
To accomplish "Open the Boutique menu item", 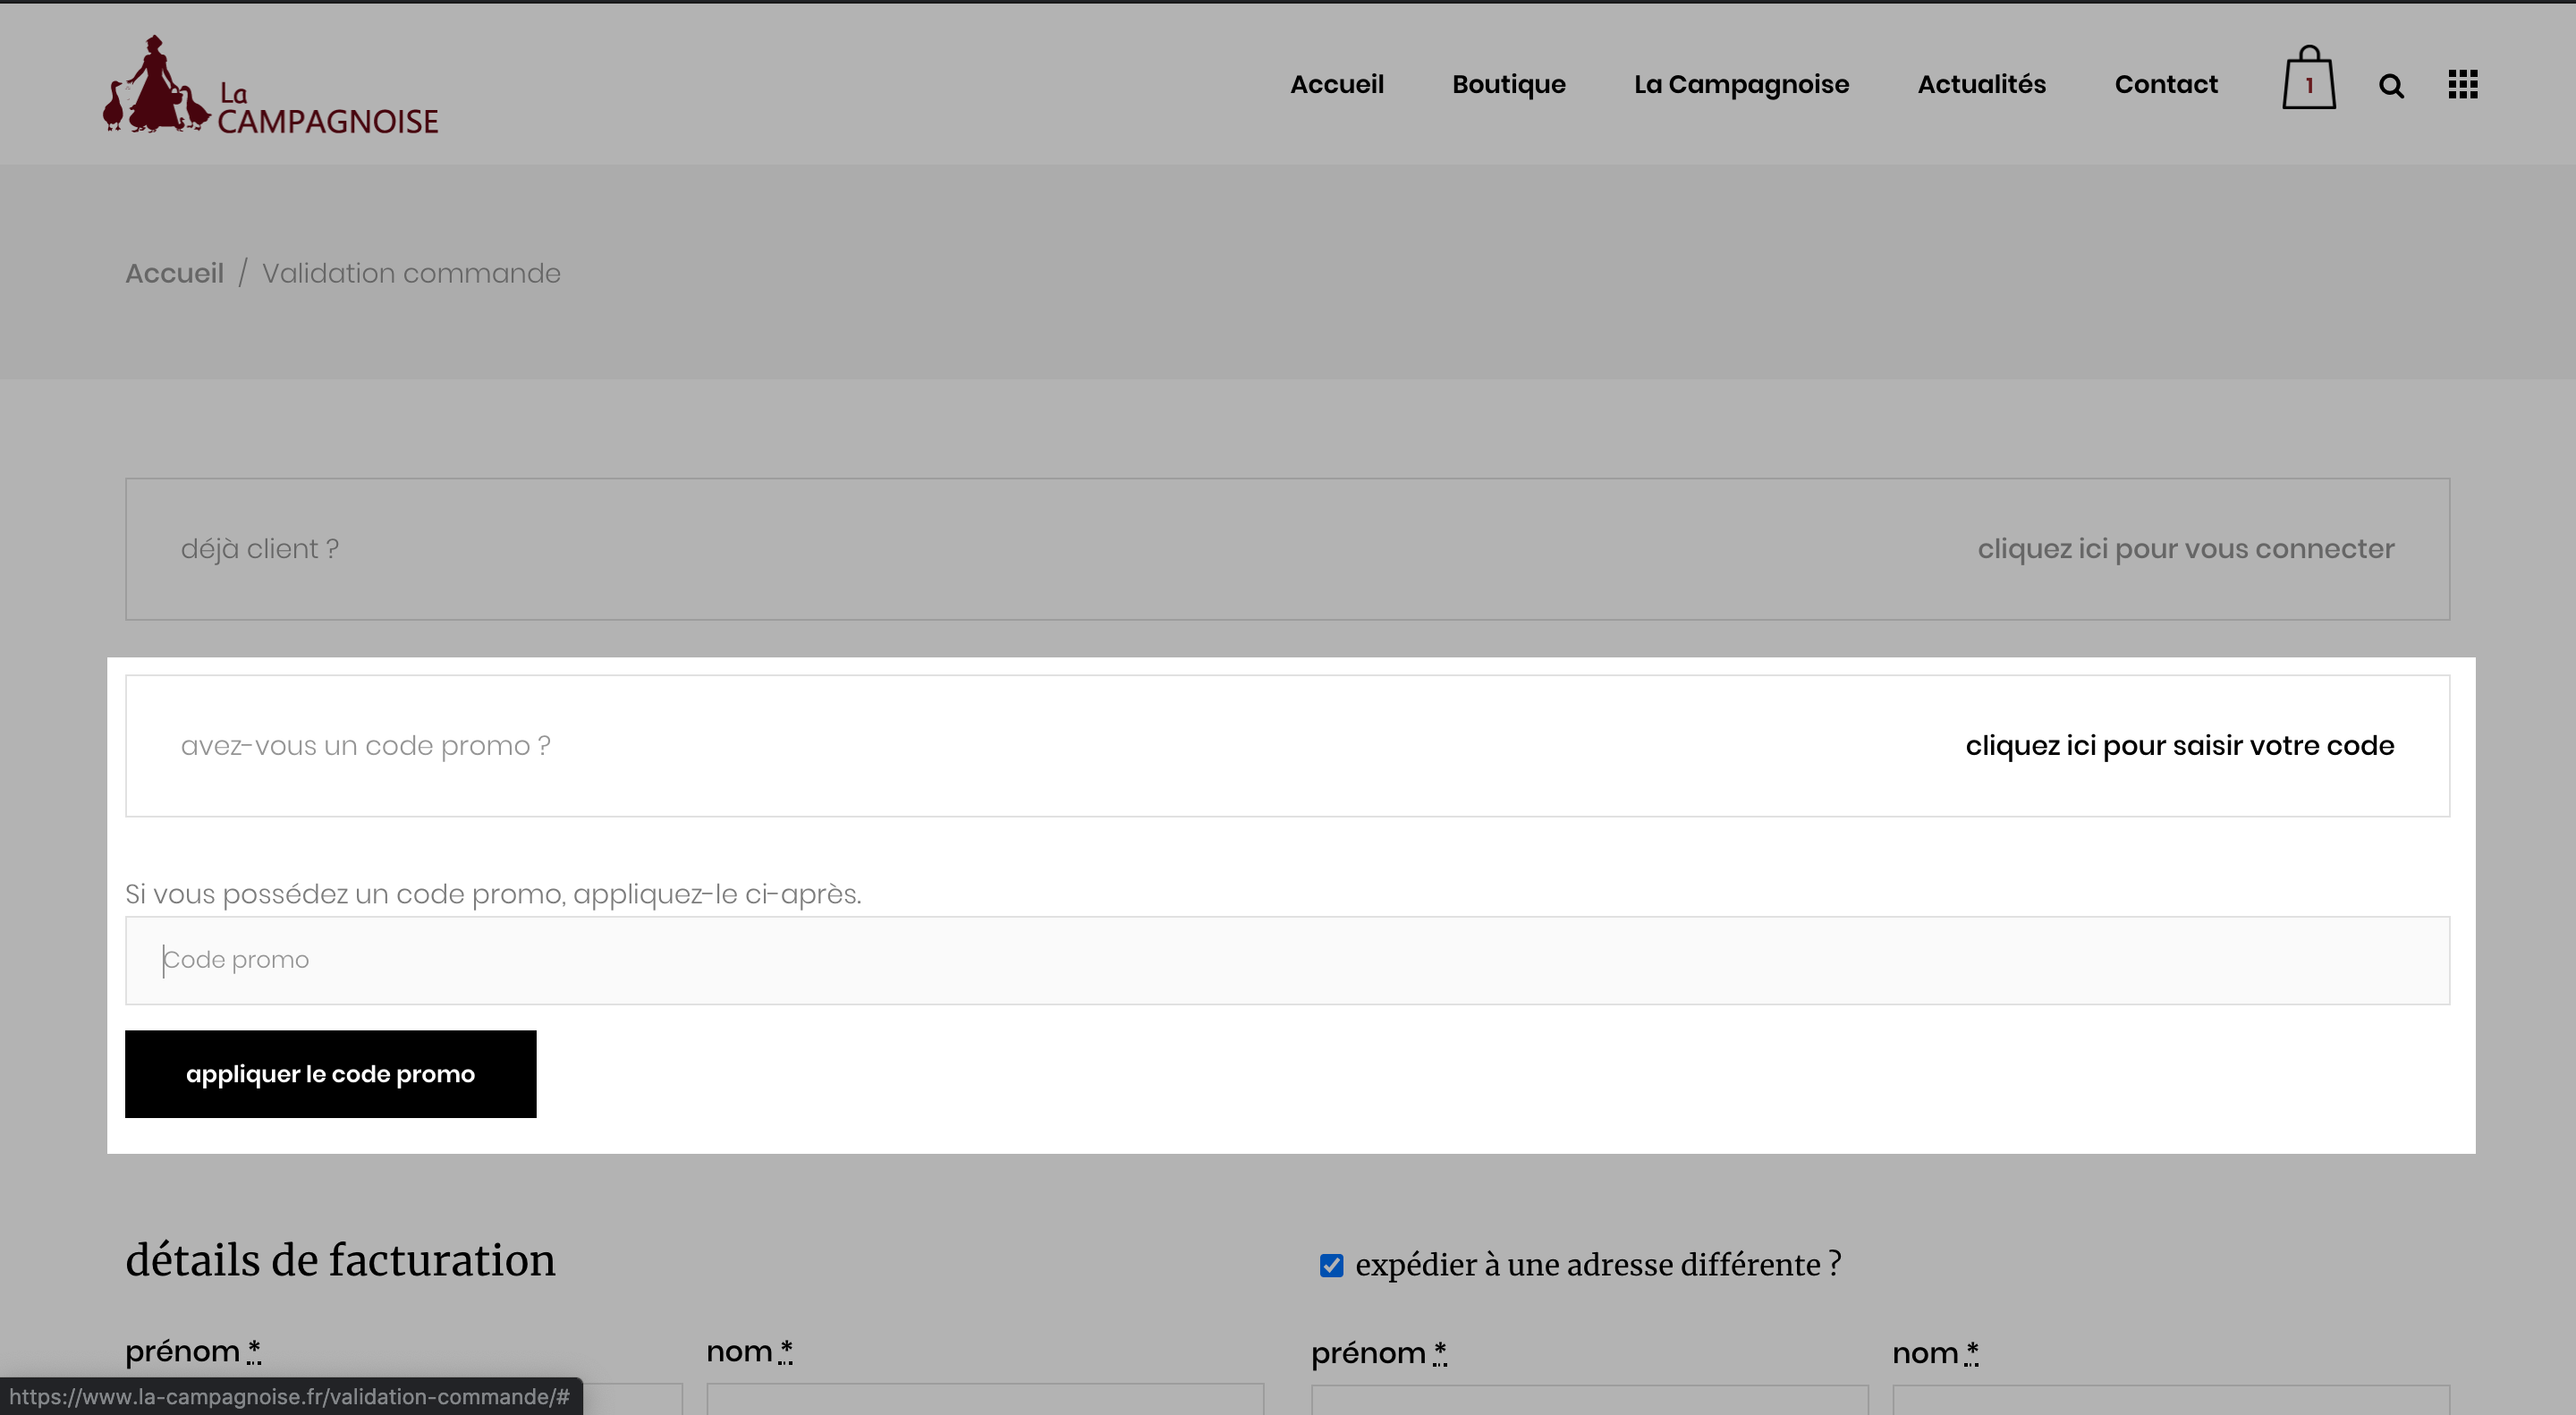I will coord(1508,84).
